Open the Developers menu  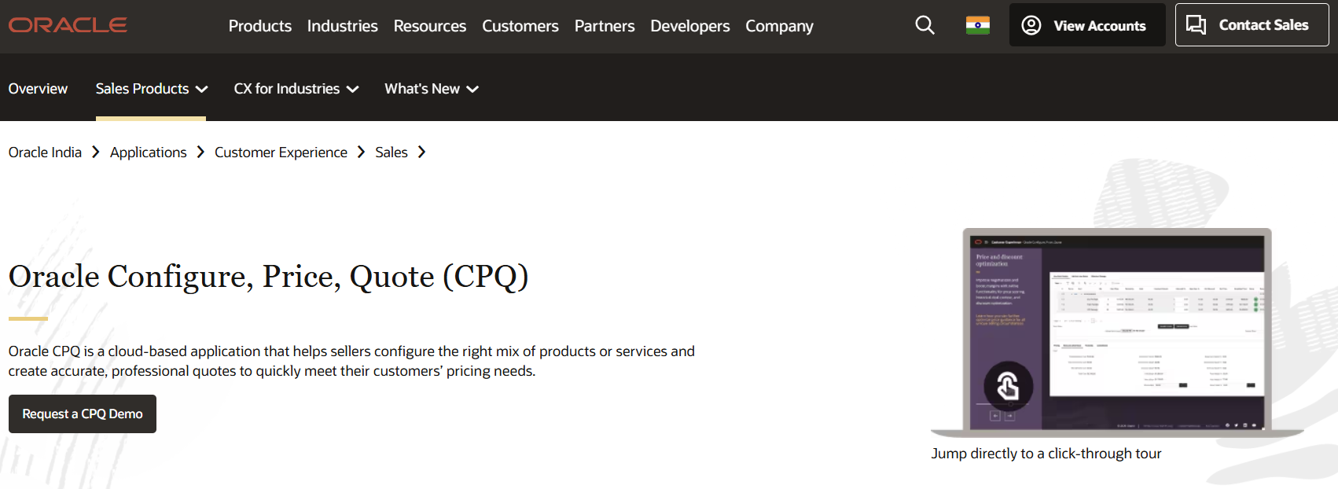click(x=690, y=26)
